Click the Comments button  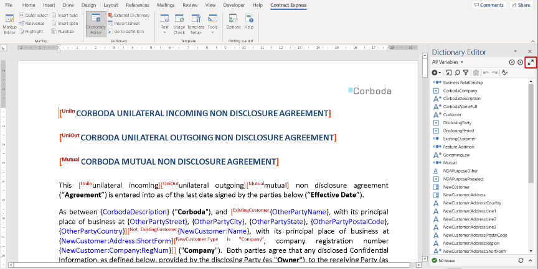(x=488, y=5)
